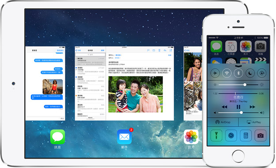The height and width of the screenshot is (168, 276).
Task: Toggle Do Not Disturb moon icon
Action: (250, 73)
